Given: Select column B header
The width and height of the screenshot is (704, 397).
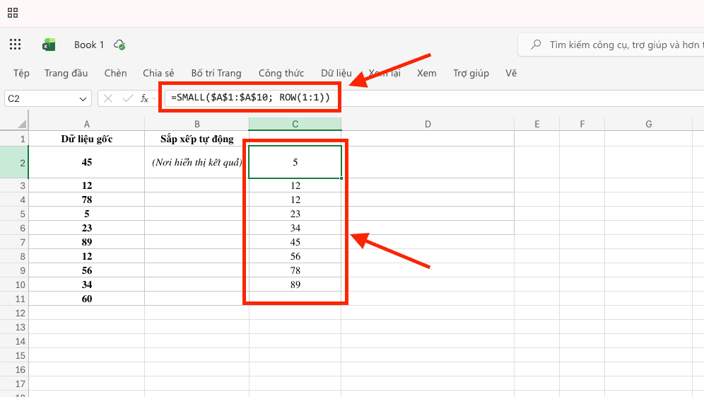Looking at the screenshot, I should (x=196, y=124).
